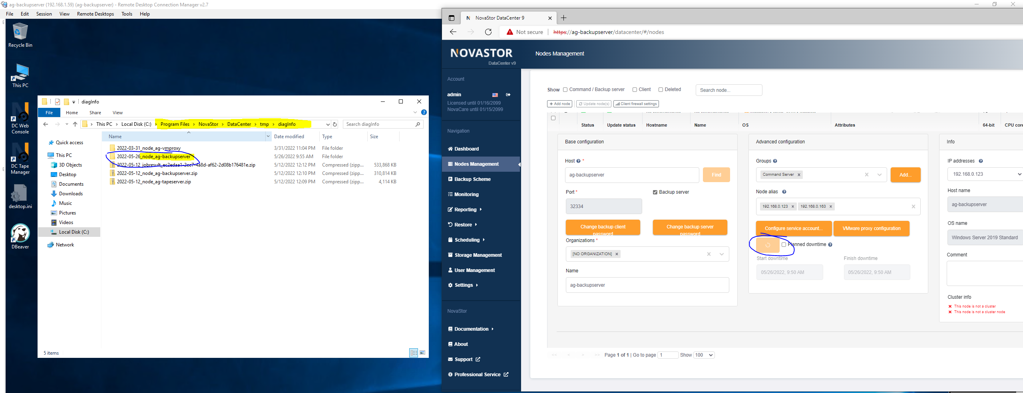Click the Add node button
This screenshot has height=393, width=1023.
click(x=559, y=104)
